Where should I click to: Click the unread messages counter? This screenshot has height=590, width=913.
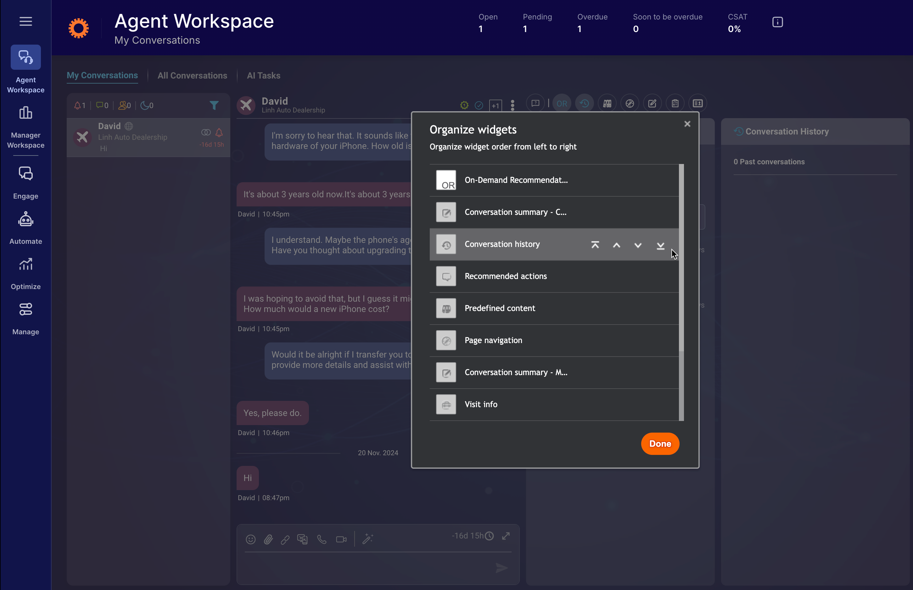[102, 105]
